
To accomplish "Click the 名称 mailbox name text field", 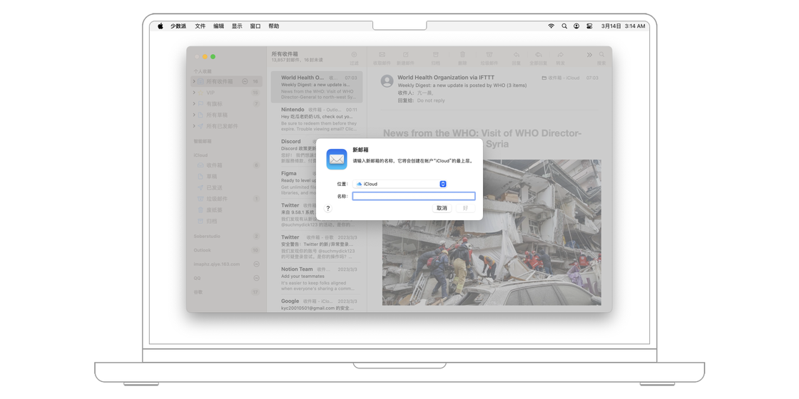I will coord(414,196).
